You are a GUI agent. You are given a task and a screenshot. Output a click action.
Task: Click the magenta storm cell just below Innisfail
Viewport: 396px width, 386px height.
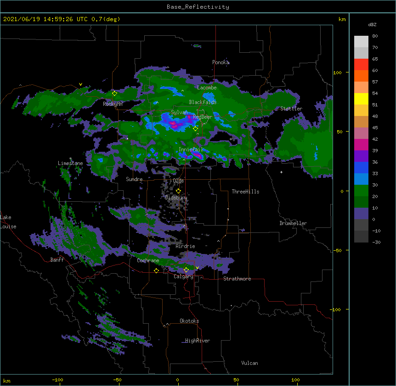point(198,156)
